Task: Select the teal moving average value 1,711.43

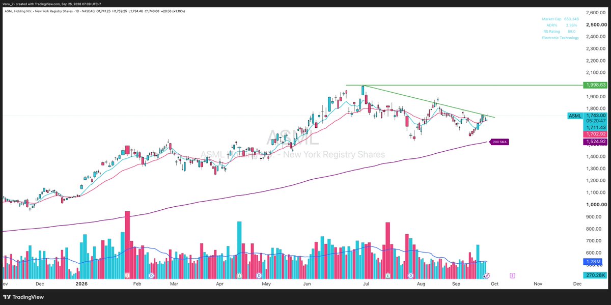Action: [x=595, y=127]
